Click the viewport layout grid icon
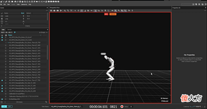This screenshot has width=207, height=109. point(51,11)
